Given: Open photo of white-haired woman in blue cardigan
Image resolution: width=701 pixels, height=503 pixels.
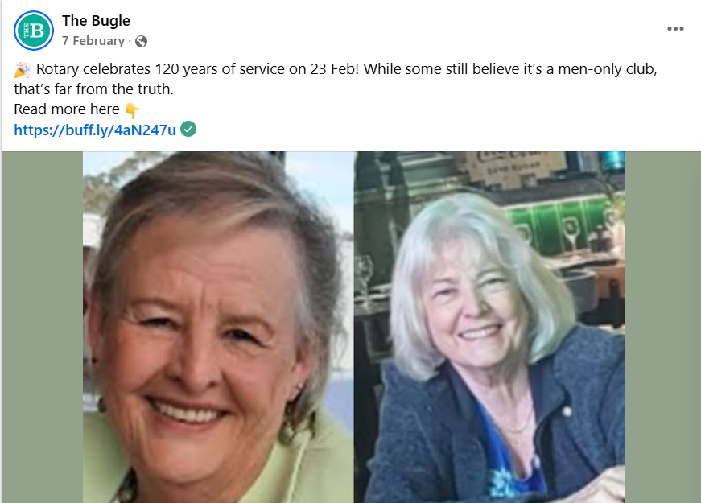Looking at the screenshot, I should click(489, 328).
